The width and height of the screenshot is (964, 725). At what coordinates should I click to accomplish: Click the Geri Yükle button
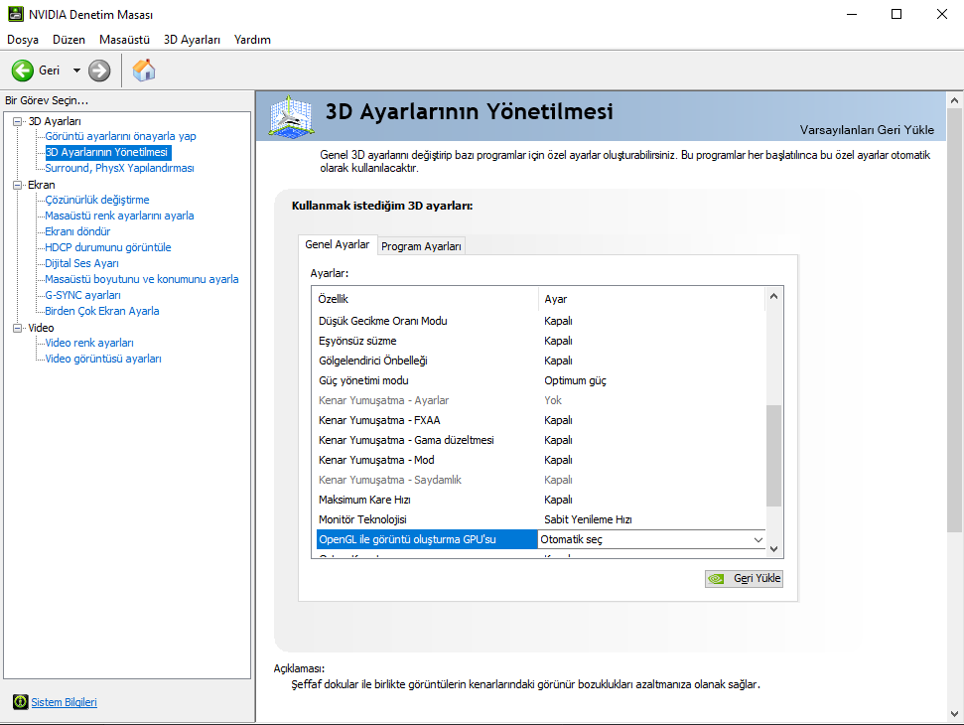[744, 578]
